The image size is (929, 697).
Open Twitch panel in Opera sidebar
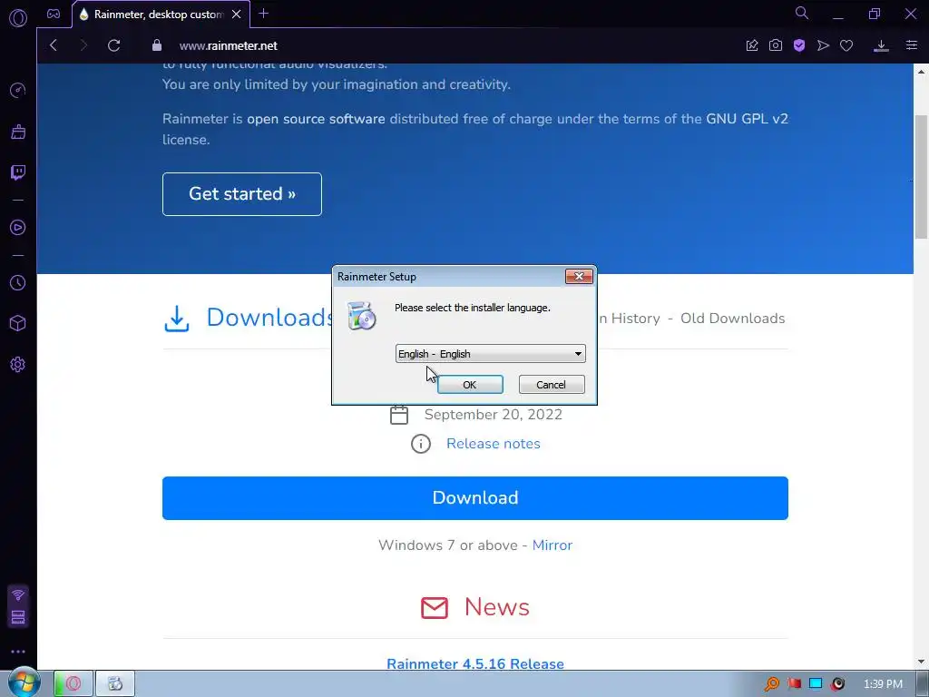18,172
